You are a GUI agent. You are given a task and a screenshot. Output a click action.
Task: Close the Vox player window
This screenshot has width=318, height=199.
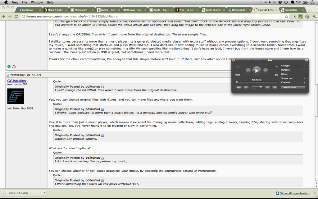(234, 60)
